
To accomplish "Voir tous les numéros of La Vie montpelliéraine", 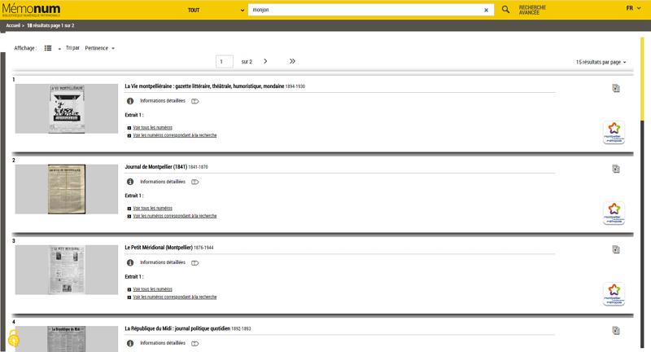I will tap(152, 128).
